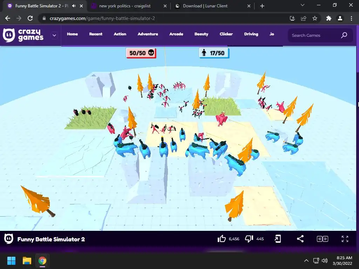359x269 pixels.
Task: Switch to new york politics craigslist tab
Action: 125,6
